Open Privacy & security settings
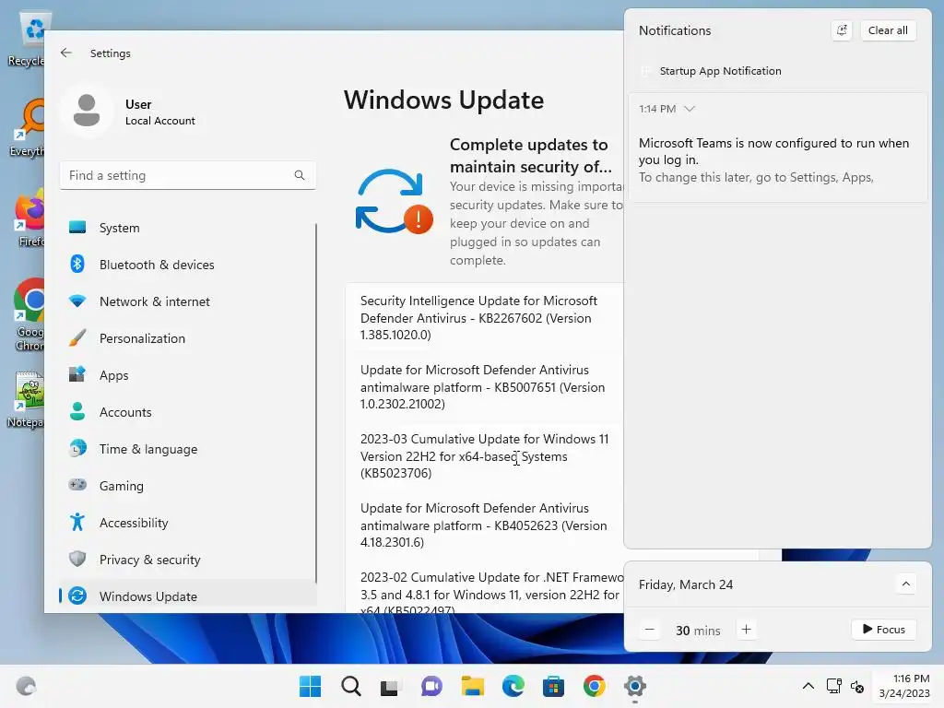 point(188,560)
